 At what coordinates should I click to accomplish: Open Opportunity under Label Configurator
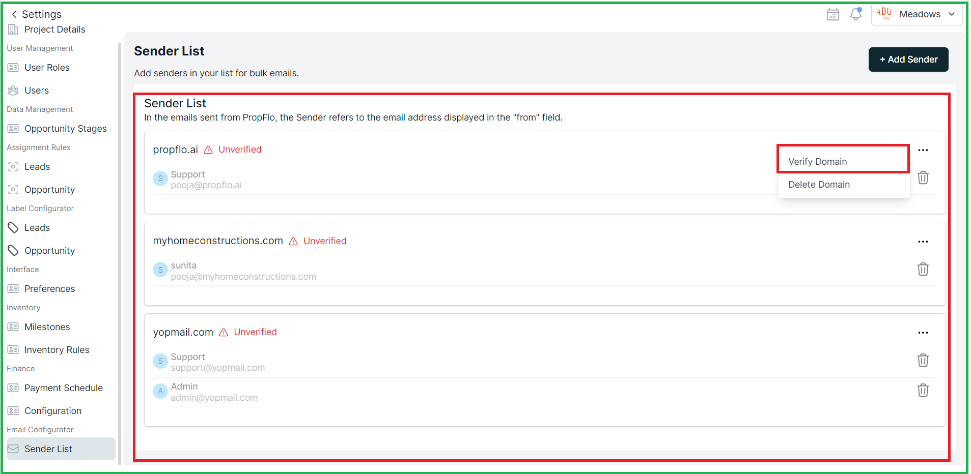click(x=49, y=251)
